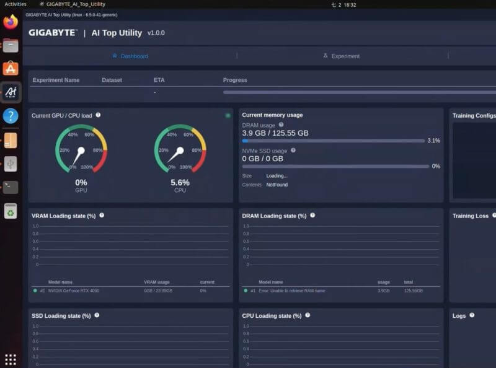Image resolution: width=496 pixels, height=368 pixels.
Task: Click the GIGABYTE logo in the header
Action: (53, 33)
